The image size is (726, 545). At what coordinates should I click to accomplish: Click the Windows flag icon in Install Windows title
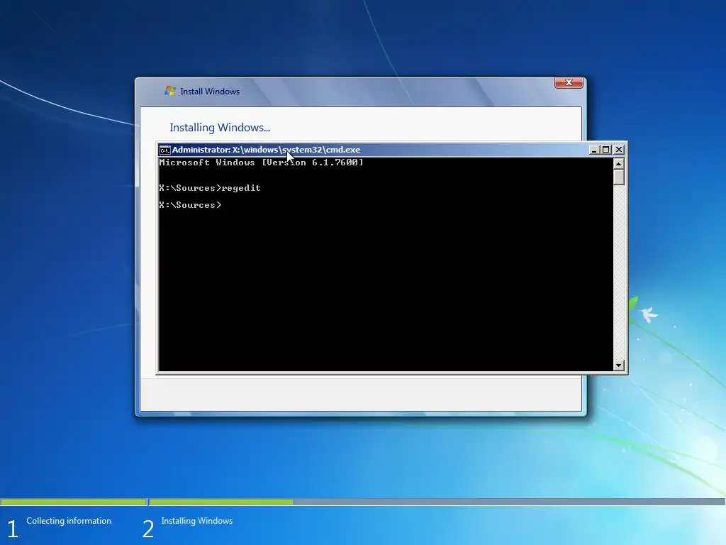click(x=170, y=91)
